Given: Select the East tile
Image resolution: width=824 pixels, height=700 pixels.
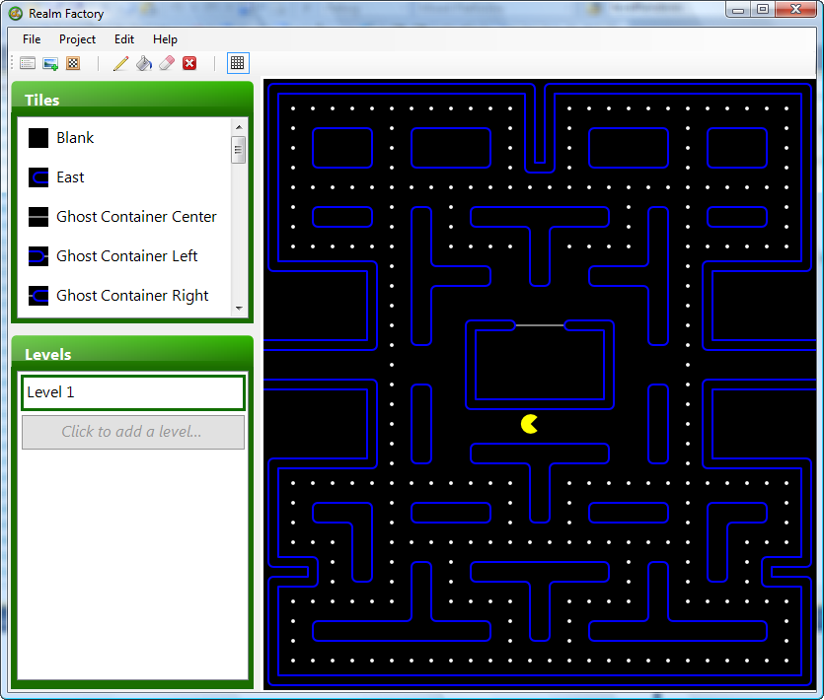Looking at the screenshot, I should [124, 177].
